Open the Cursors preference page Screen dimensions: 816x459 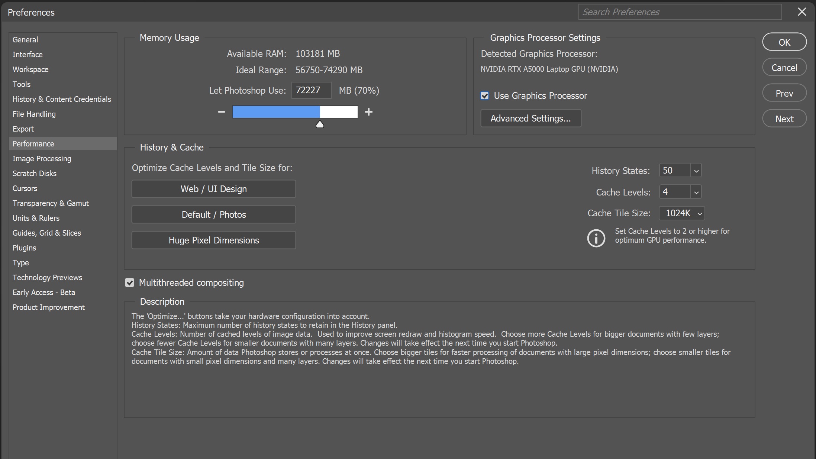point(25,188)
